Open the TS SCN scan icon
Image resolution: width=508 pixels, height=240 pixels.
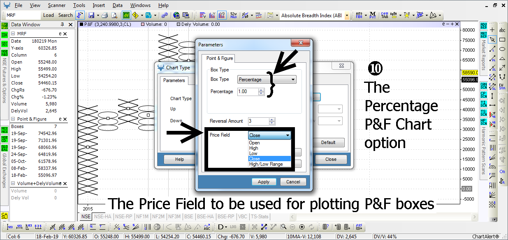484,113
